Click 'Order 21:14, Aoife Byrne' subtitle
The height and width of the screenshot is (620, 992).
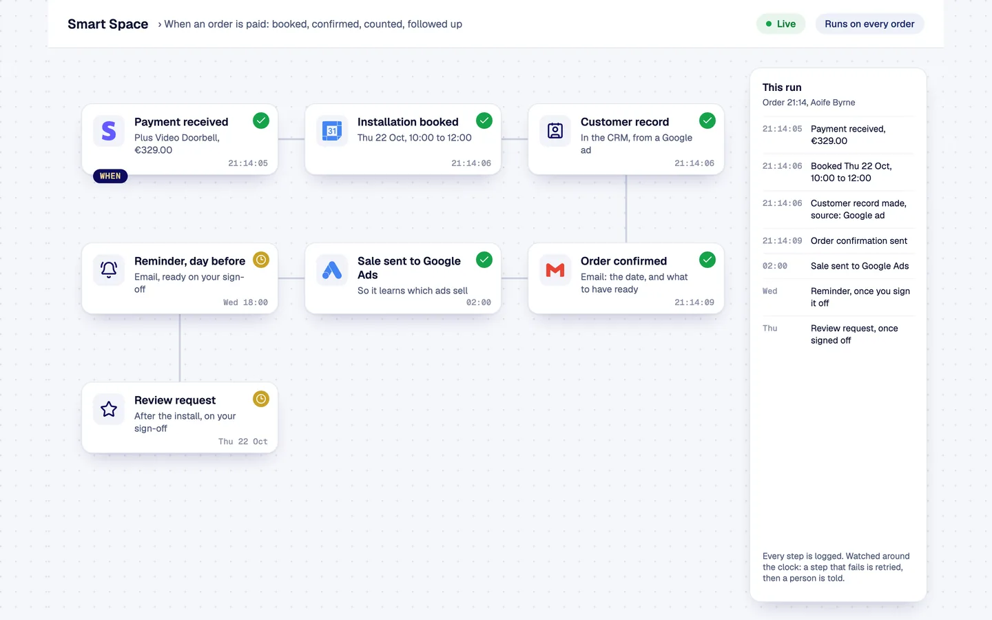tap(809, 103)
